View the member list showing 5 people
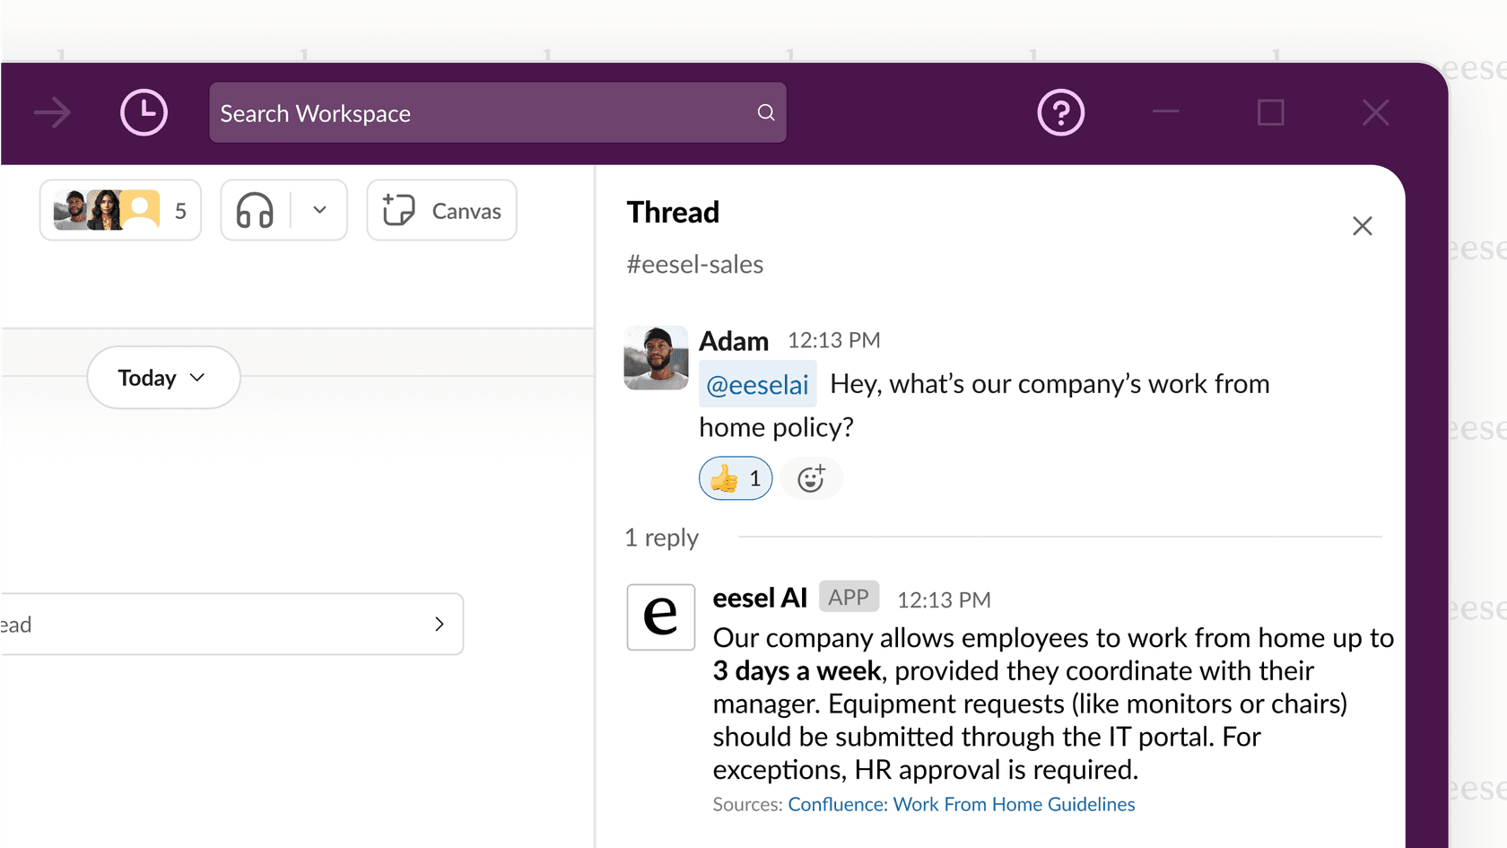 point(120,210)
